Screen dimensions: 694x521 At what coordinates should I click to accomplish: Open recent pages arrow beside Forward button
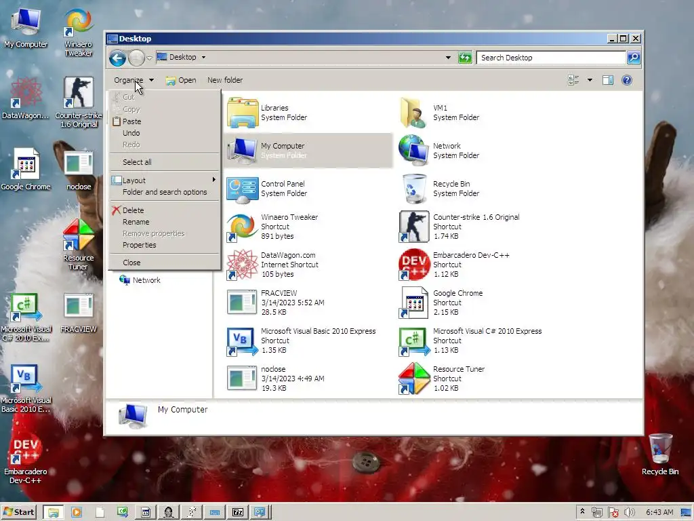pyautogui.click(x=149, y=58)
